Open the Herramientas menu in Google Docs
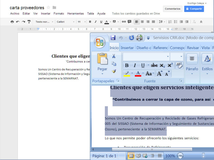Viewport: 214px width, 160px height. click(75, 14)
